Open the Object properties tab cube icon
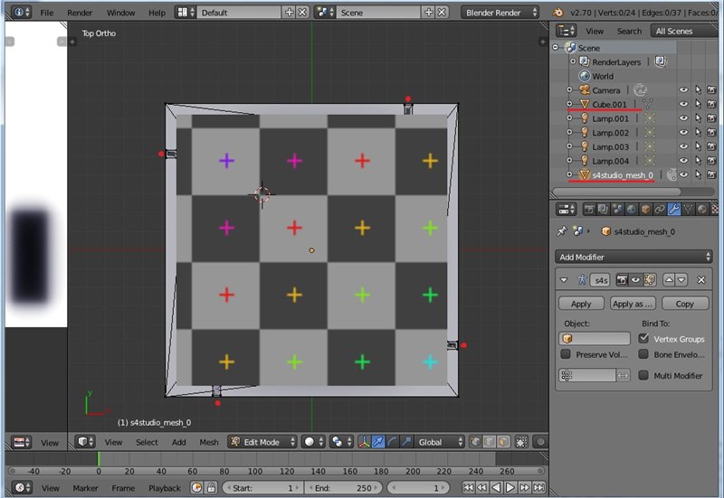Image resolution: width=724 pixels, height=498 pixels. [x=645, y=210]
